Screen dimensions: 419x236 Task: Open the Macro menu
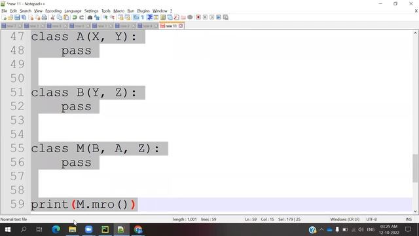point(118,11)
